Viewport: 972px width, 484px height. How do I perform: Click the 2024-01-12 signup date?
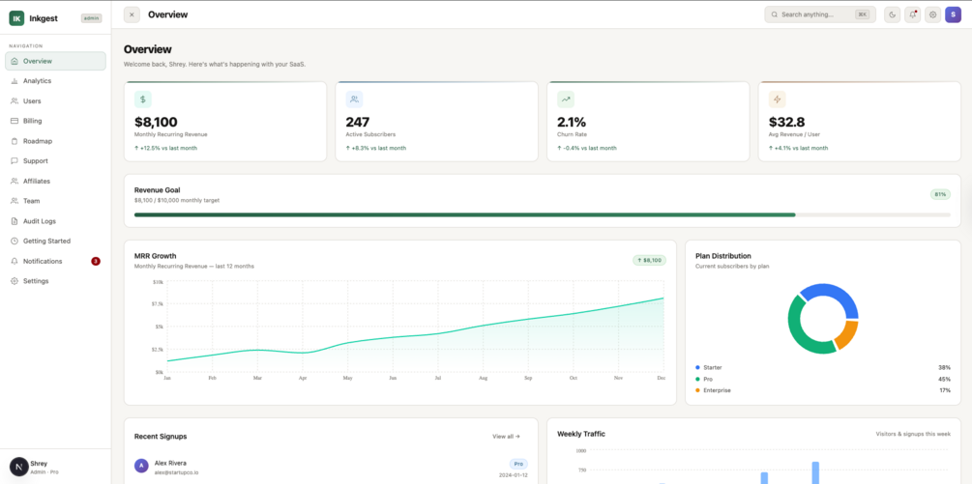click(x=514, y=475)
